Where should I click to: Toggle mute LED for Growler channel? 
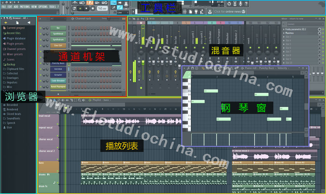(41, 75)
